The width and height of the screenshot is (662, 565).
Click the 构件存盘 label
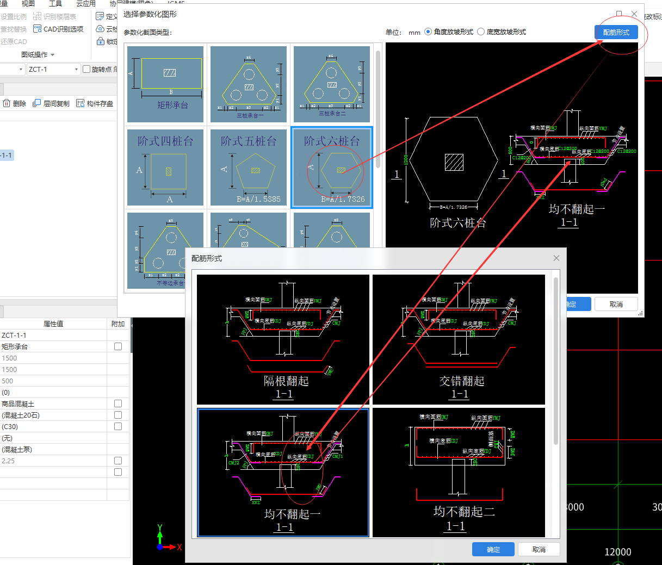[x=100, y=103]
